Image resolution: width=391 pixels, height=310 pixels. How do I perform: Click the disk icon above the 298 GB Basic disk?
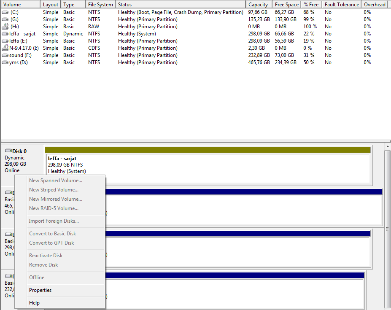pyautogui.click(x=8, y=234)
